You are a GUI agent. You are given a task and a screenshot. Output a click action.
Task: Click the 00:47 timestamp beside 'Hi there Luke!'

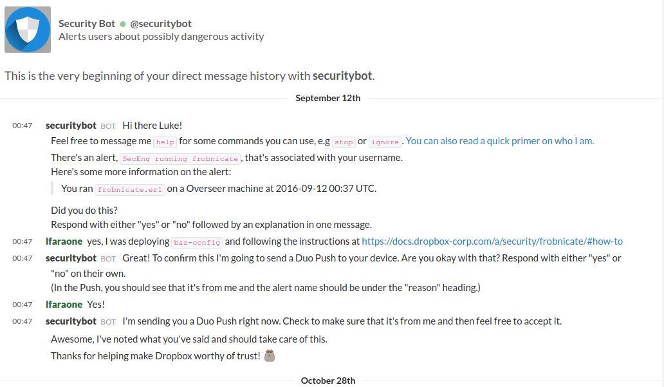point(22,126)
